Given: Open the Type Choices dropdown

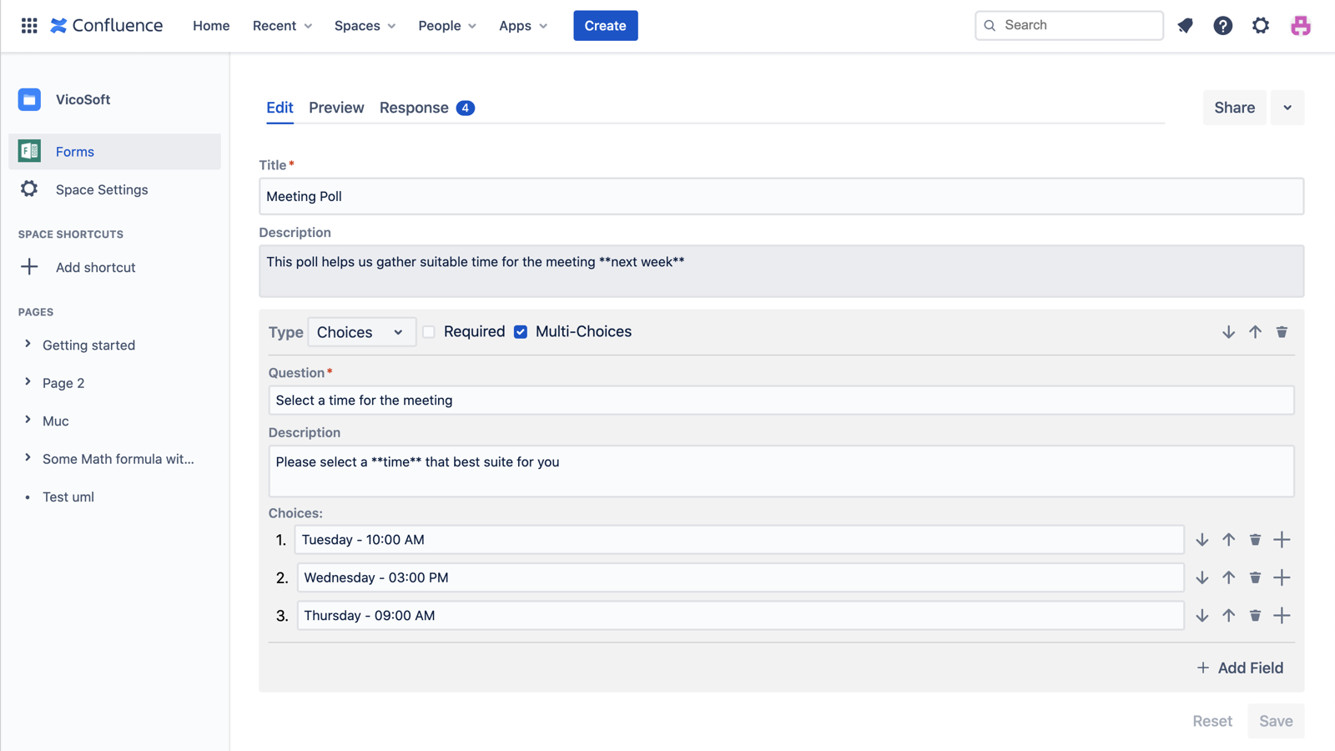Looking at the screenshot, I should pyautogui.click(x=361, y=332).
